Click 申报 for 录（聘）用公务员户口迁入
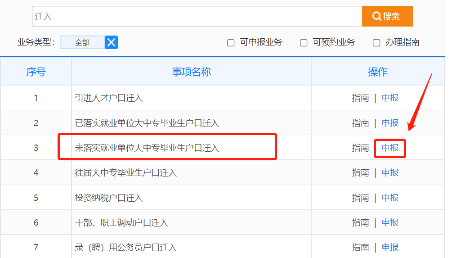This screenshot has width=452, height=258. click(390, 247)
